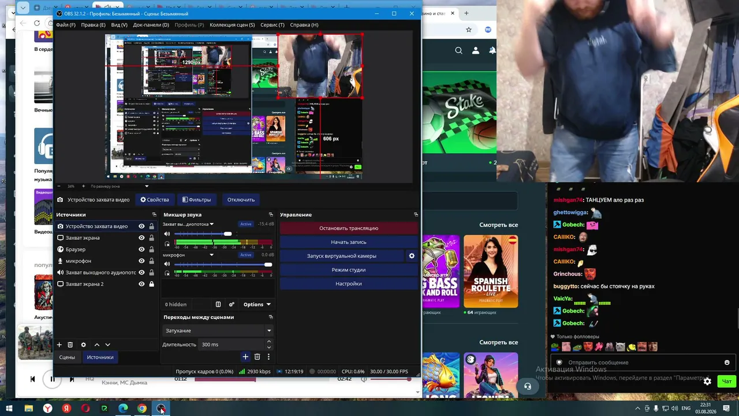Open source properties gear in Sources toolbar
The width and height of the screenshot is (739, 416).
[83, 345]
